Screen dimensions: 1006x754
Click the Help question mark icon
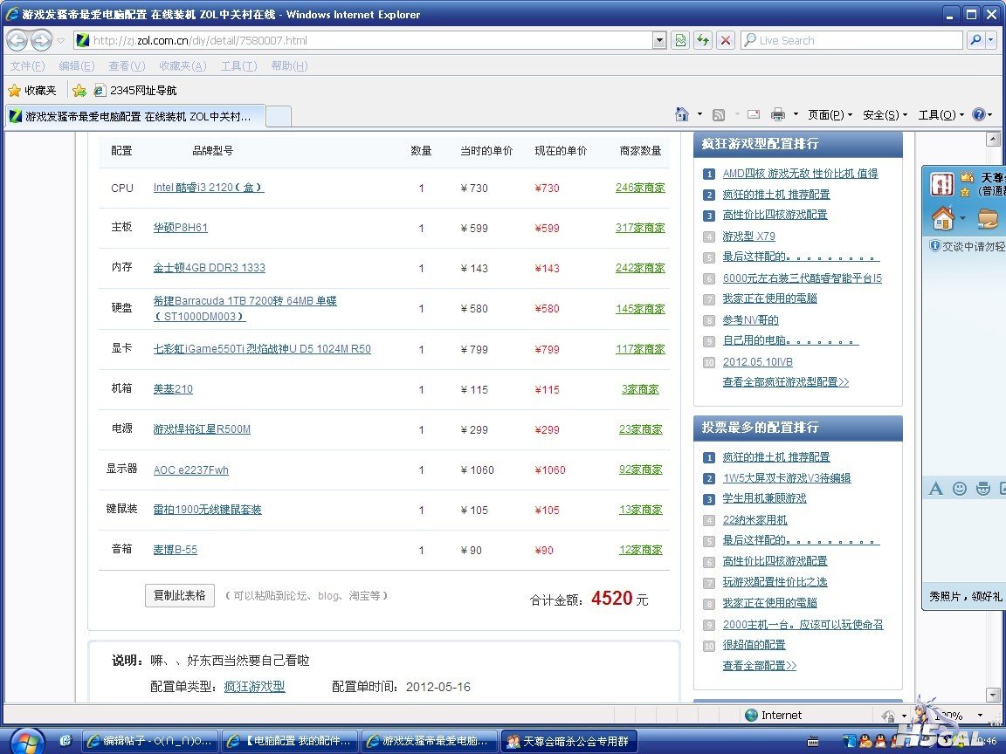click(978, 115)
